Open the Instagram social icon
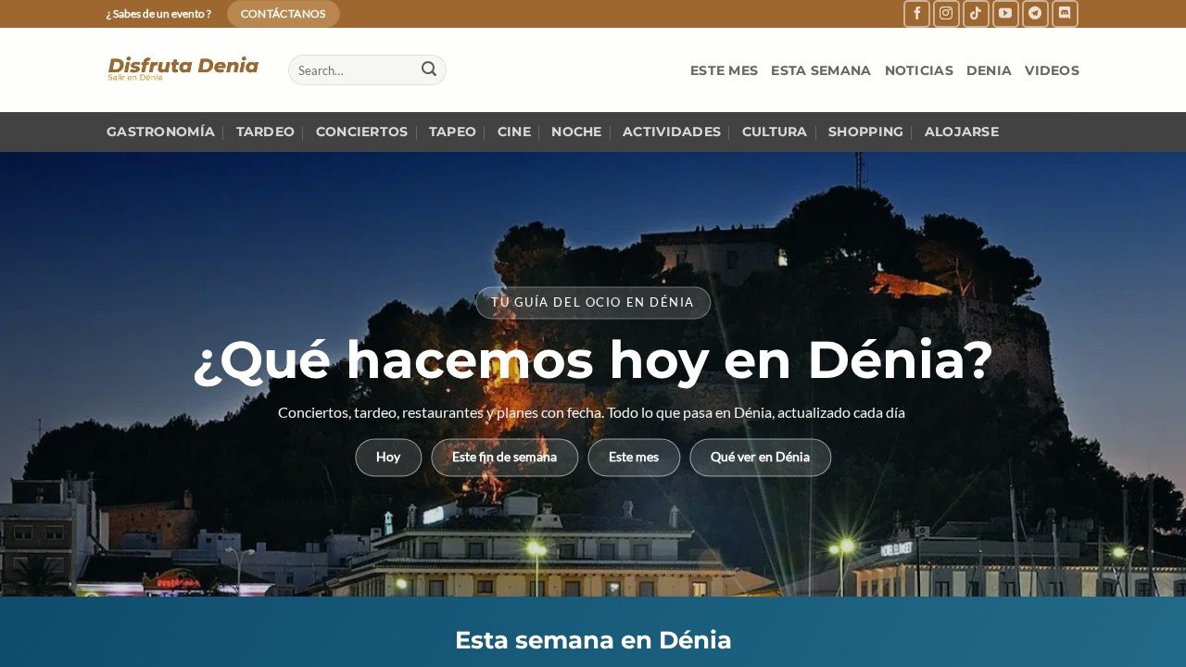The image size is (1186, 667). [x=946, y=14]
